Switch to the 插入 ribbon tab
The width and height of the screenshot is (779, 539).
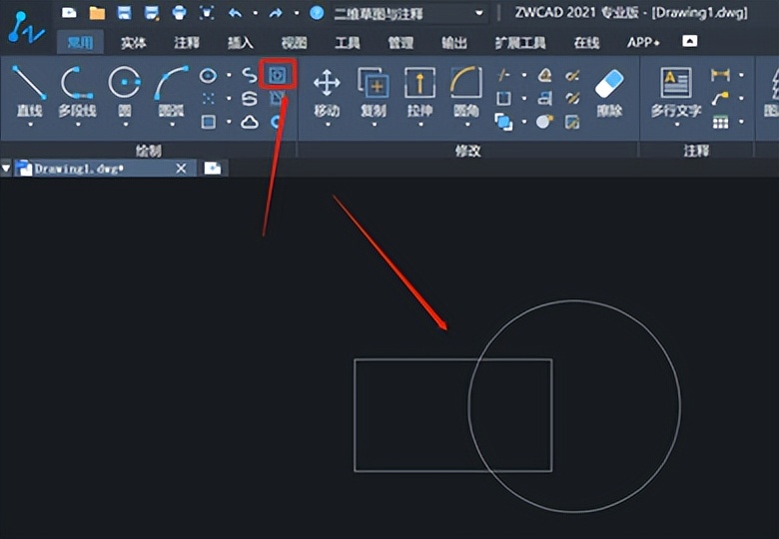(240, 43)
